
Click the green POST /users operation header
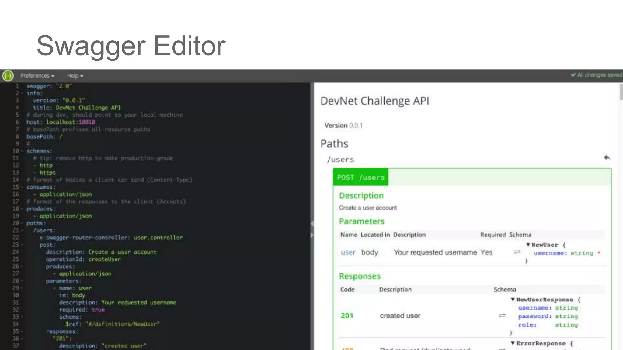pyautogui.click(x=361, y=177)
